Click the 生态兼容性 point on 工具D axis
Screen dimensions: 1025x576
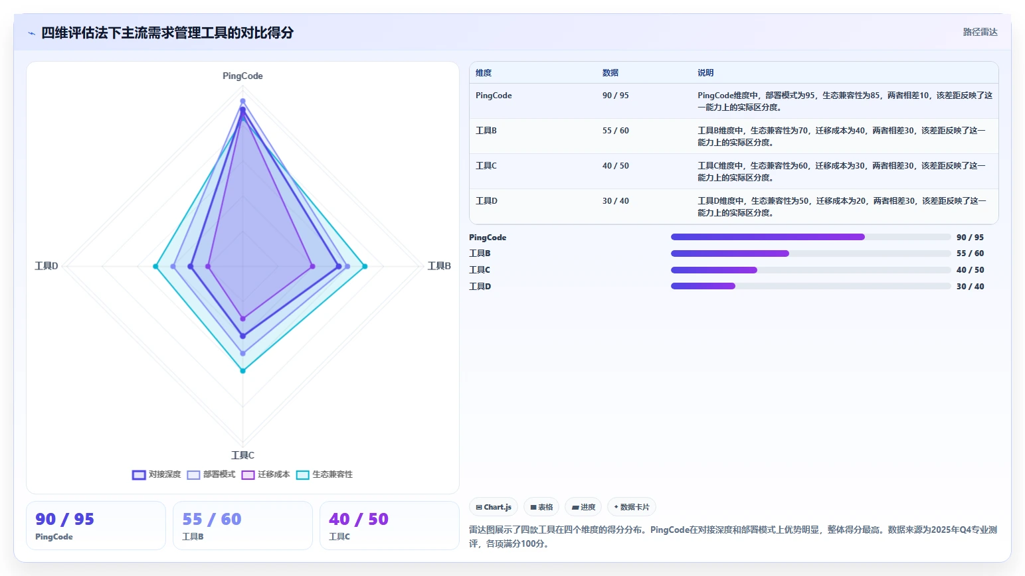click(155, 267)
